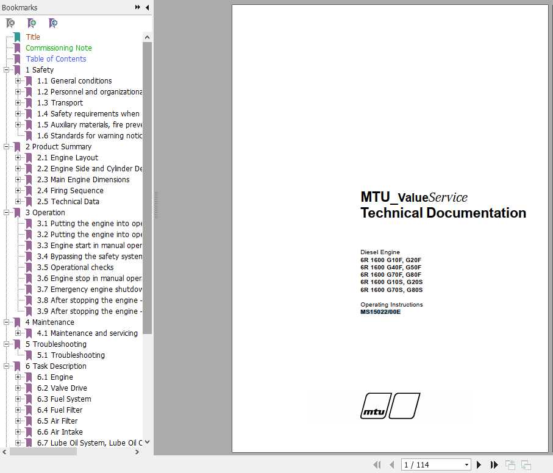Collapse the 6 Task Description section
The height and width of the screenshot is (473, 553).
coord(6,366)
